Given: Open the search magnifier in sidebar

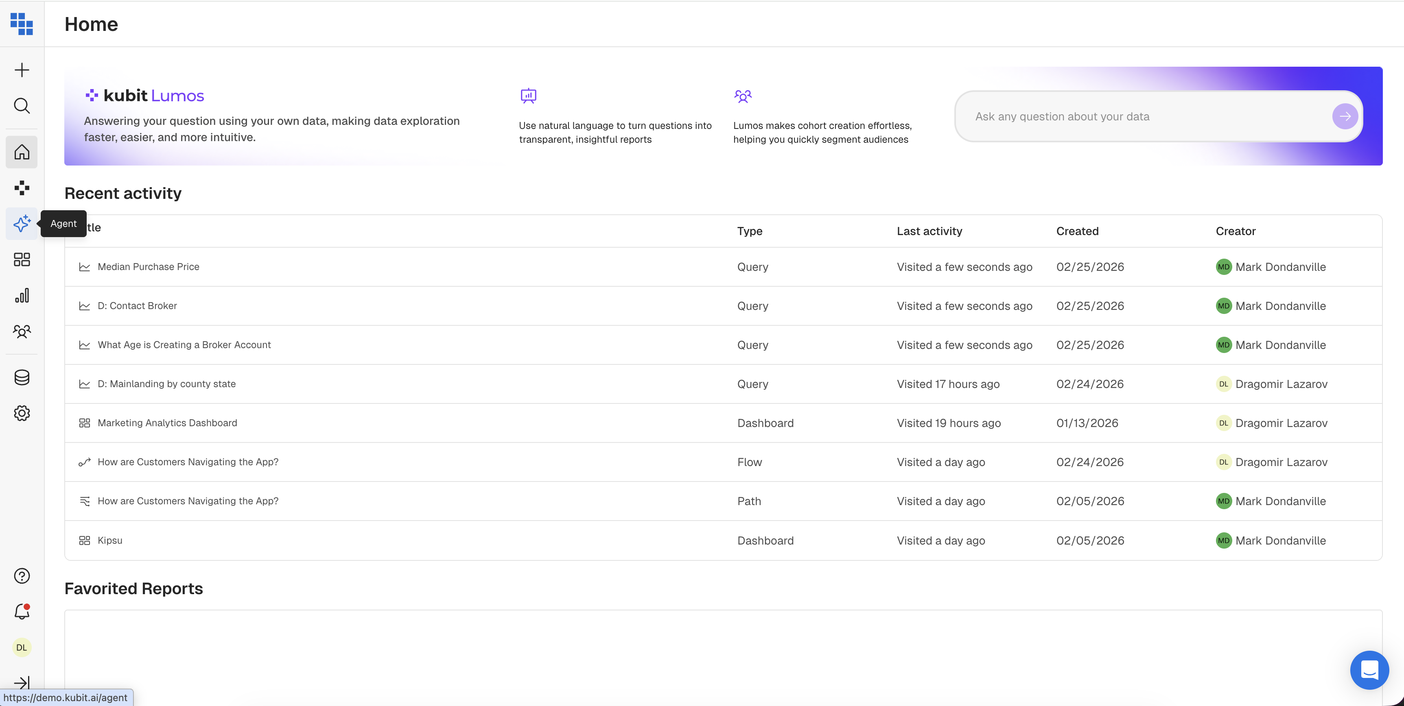Looking at the screenshot, I should [22, 106].
